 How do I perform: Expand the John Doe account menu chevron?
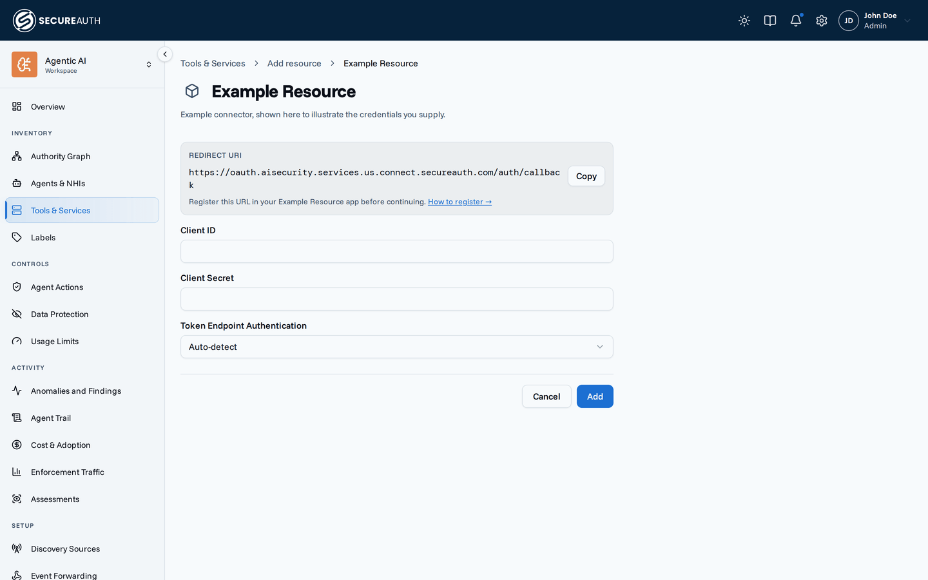[x=907, y=21]
